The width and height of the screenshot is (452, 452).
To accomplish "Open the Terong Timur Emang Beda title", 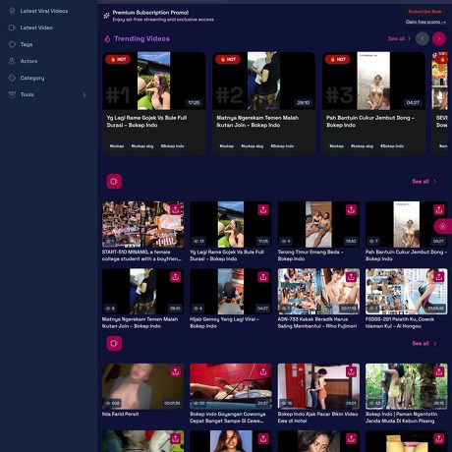I will pos(311,255).
